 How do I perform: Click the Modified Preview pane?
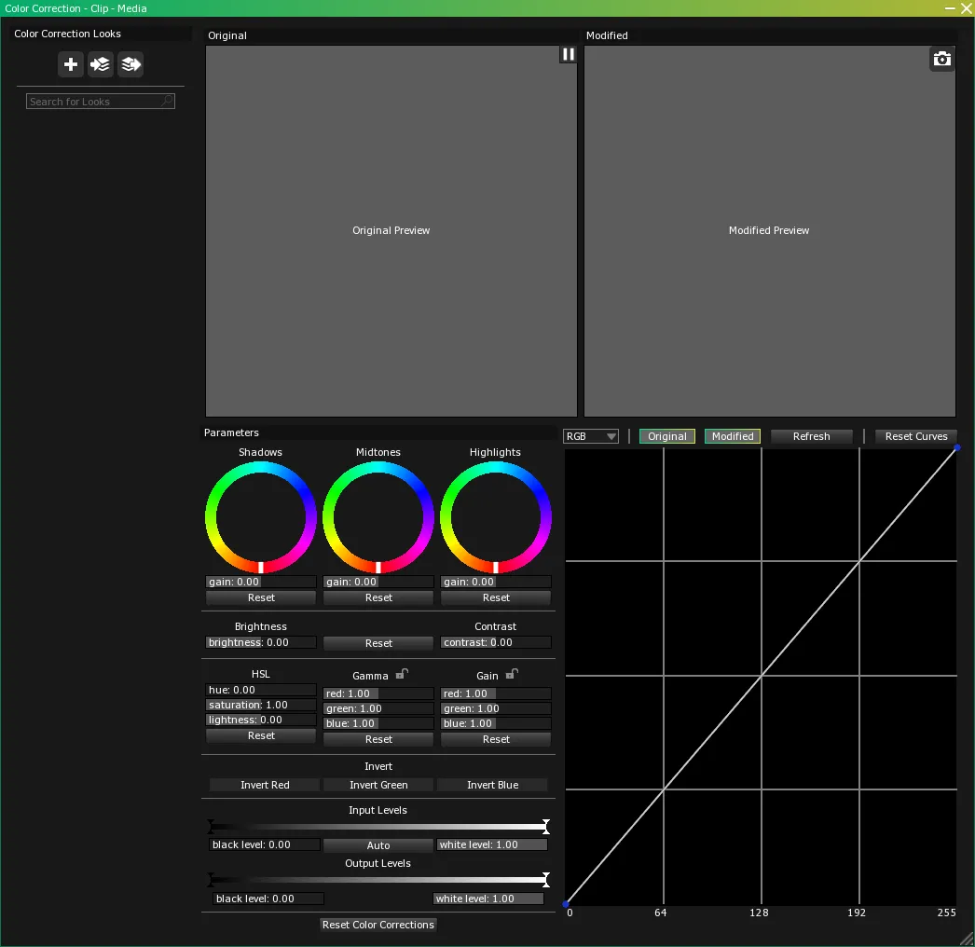tap(770, 230)
